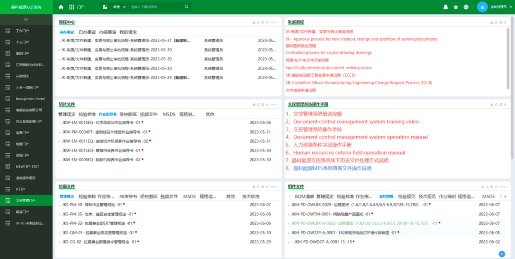This screenshot has width=515, height=259.
Task: Open Controlled process for crystal drawing drawings
Action: [329, 53]
